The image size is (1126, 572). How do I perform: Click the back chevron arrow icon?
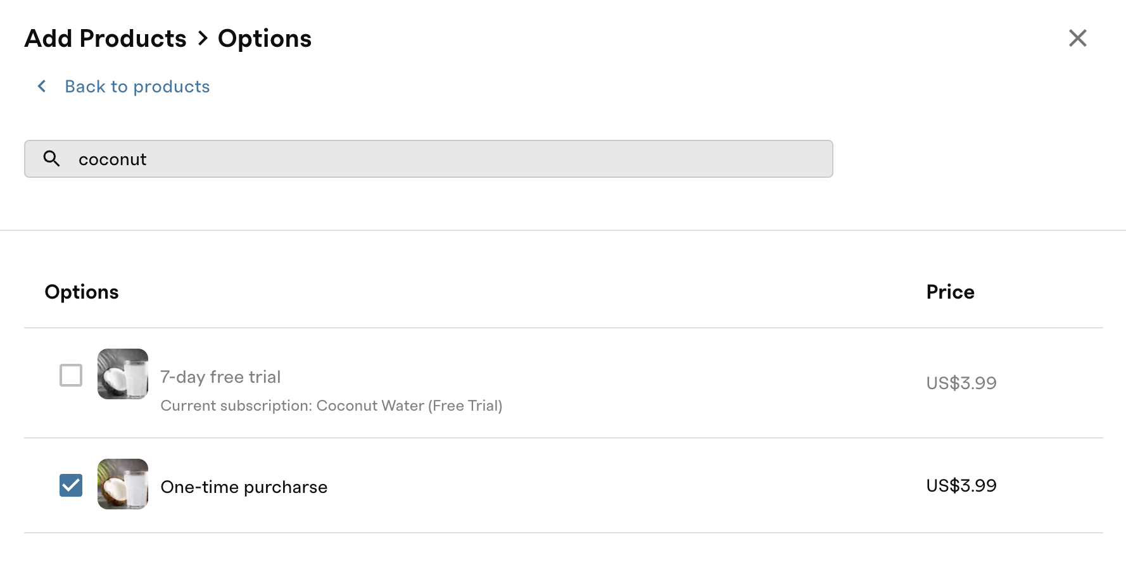(42, 86)
